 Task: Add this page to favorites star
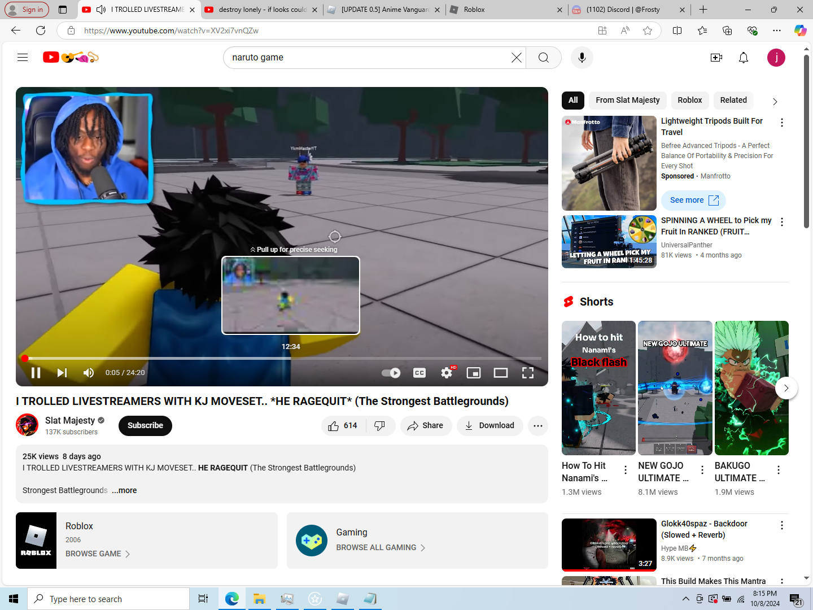tap(648, 30)
